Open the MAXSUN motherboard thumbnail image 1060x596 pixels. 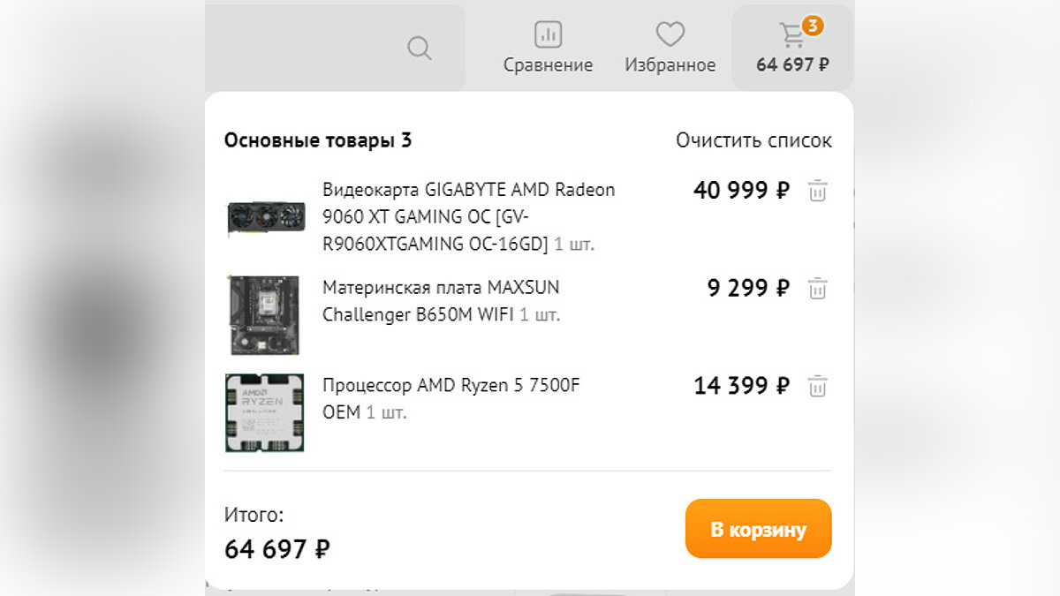coord(264,315)
